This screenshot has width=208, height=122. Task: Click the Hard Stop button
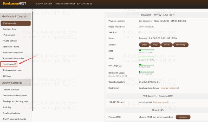click(181, 45)
